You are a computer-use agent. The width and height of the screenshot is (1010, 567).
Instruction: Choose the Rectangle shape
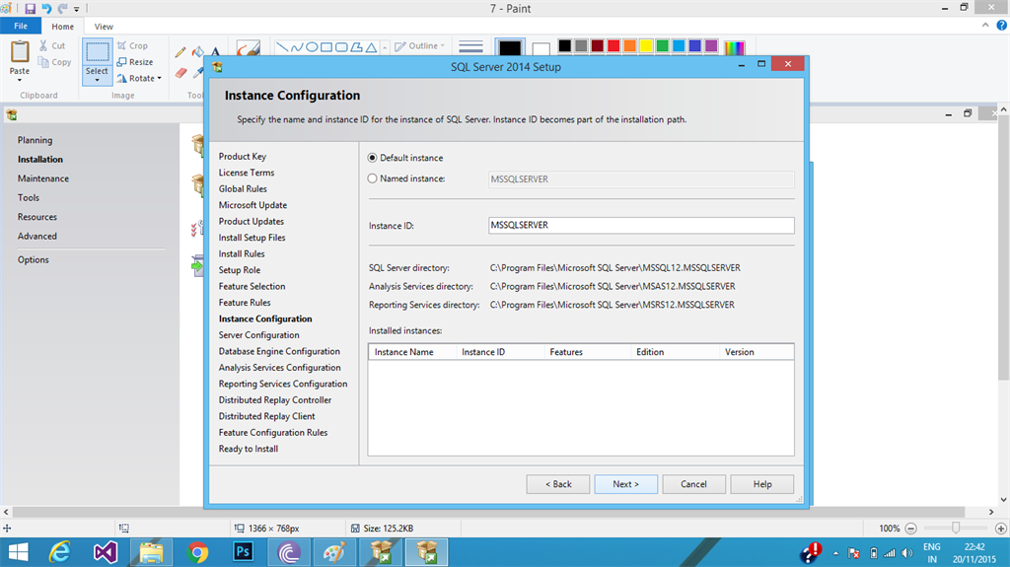[326, 47]
